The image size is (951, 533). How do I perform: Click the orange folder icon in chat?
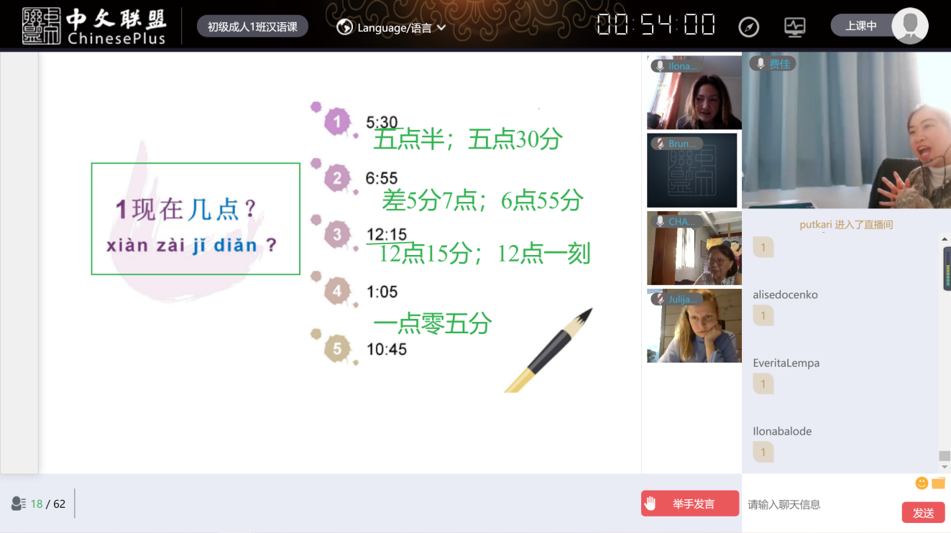938,483
